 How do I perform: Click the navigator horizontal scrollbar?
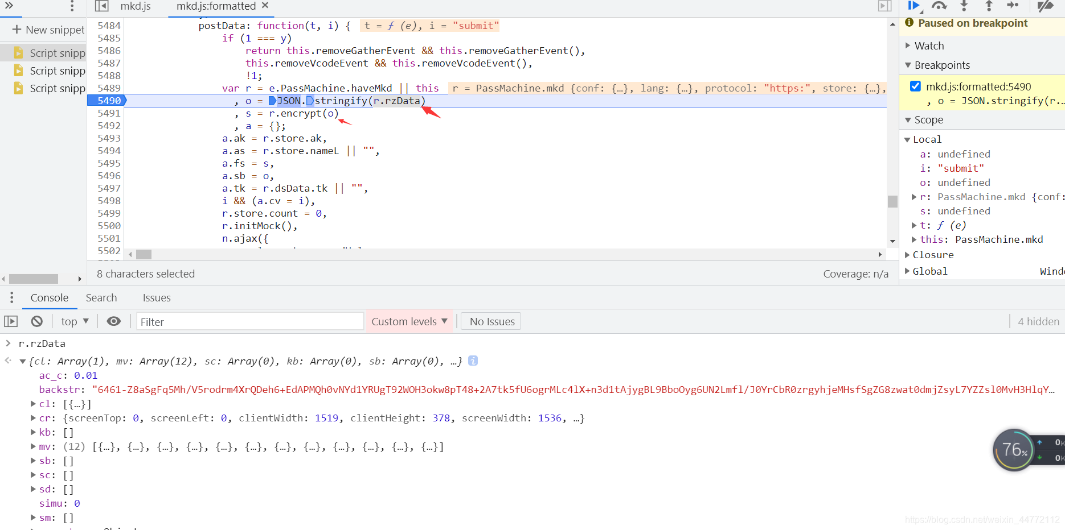click(34, 279)
